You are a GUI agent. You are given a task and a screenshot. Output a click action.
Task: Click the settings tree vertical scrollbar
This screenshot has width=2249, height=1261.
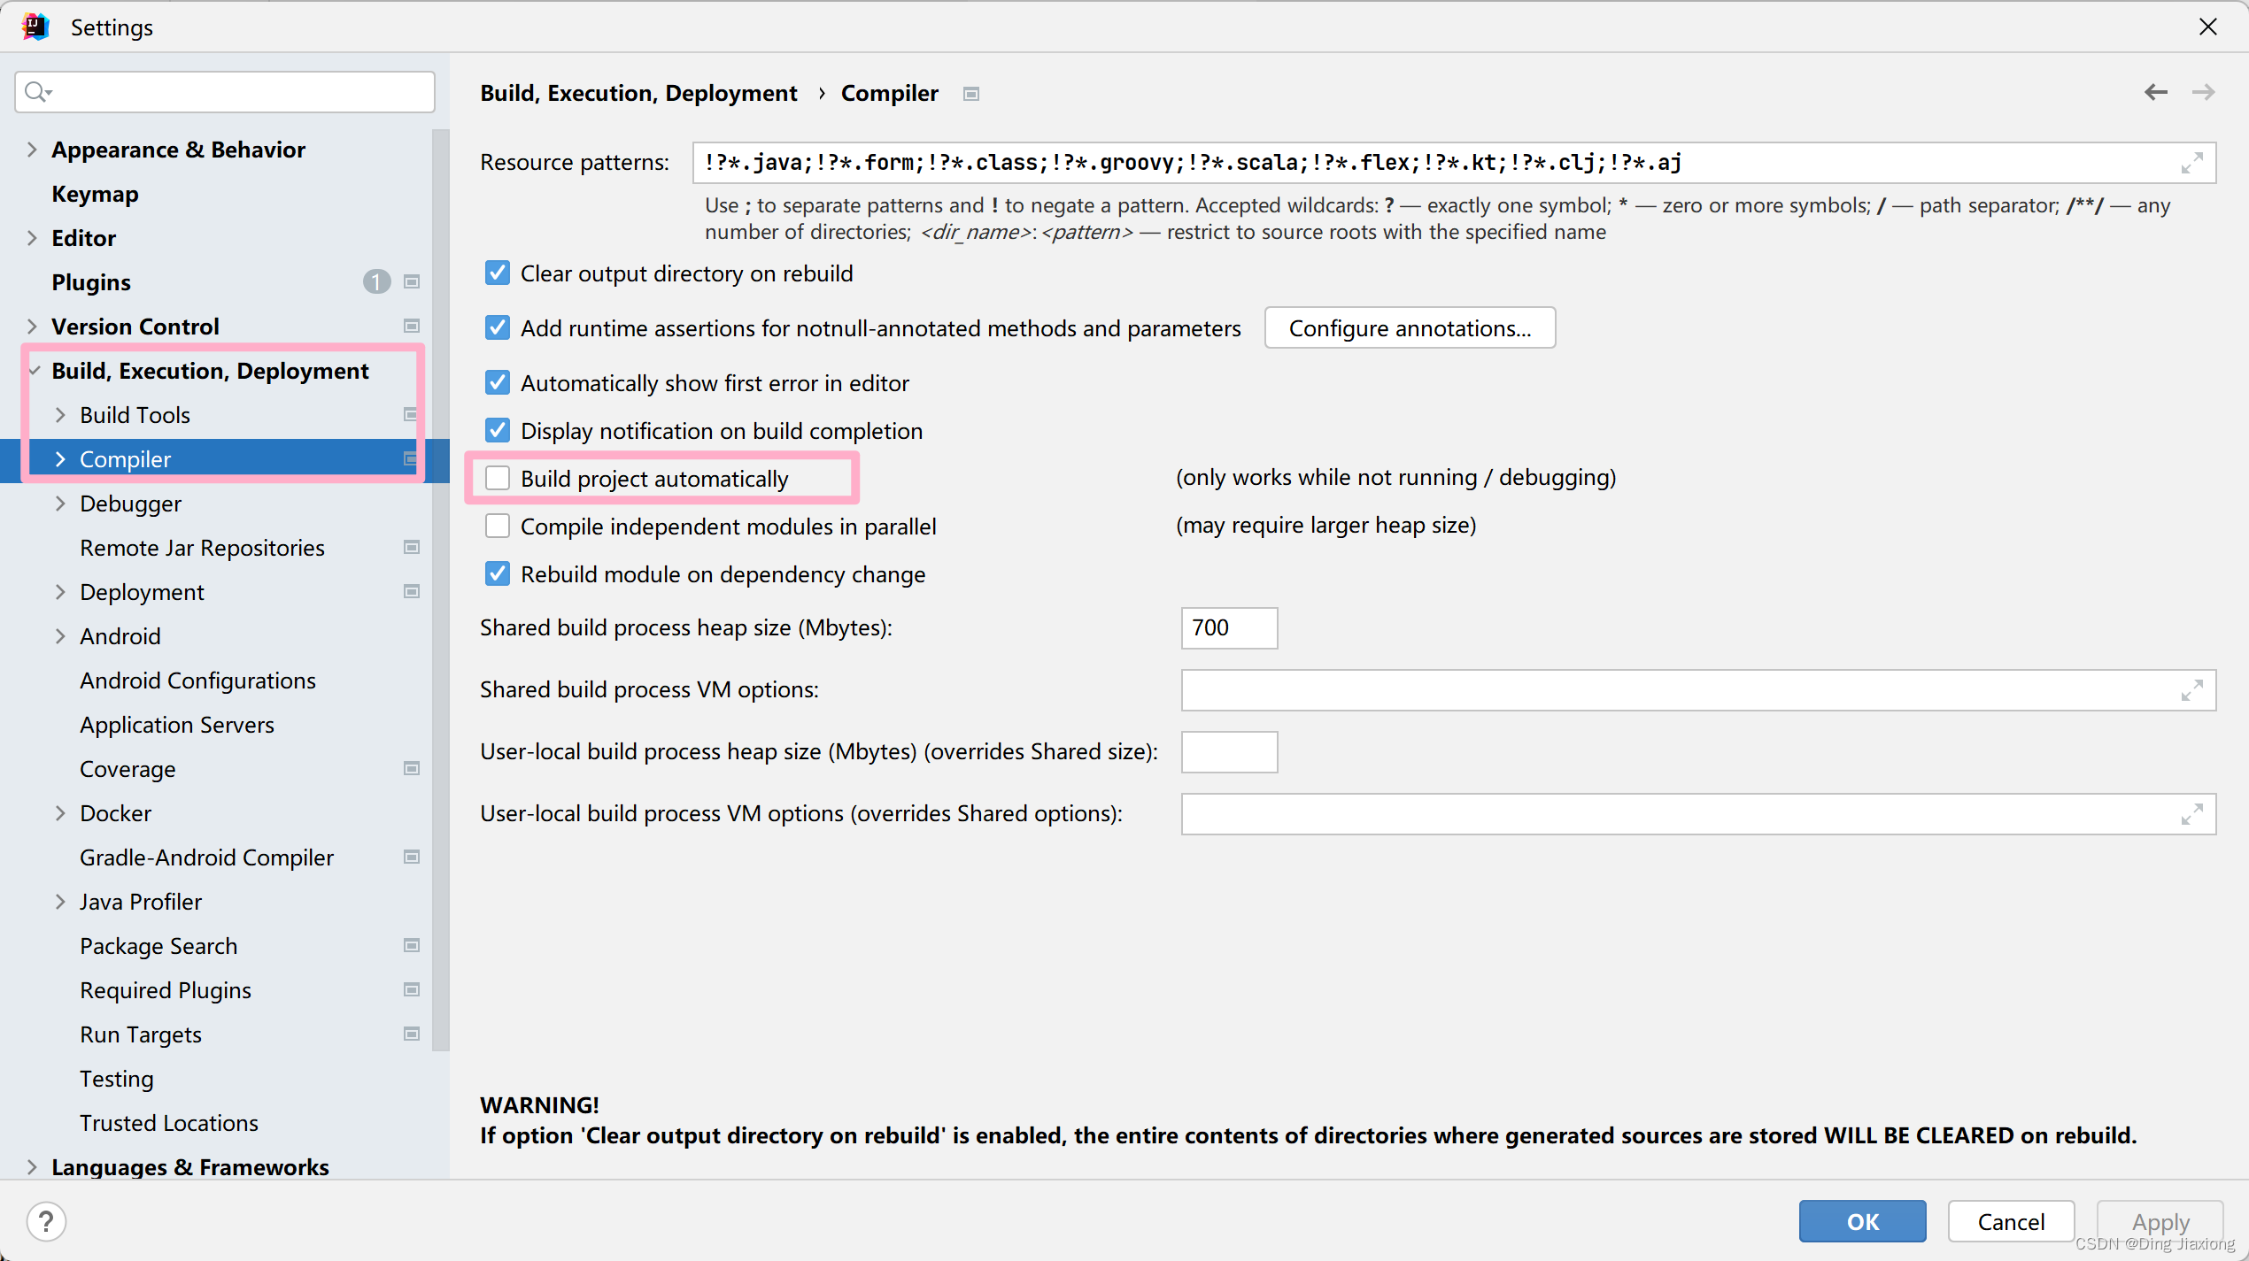click(x=440, y=591)
